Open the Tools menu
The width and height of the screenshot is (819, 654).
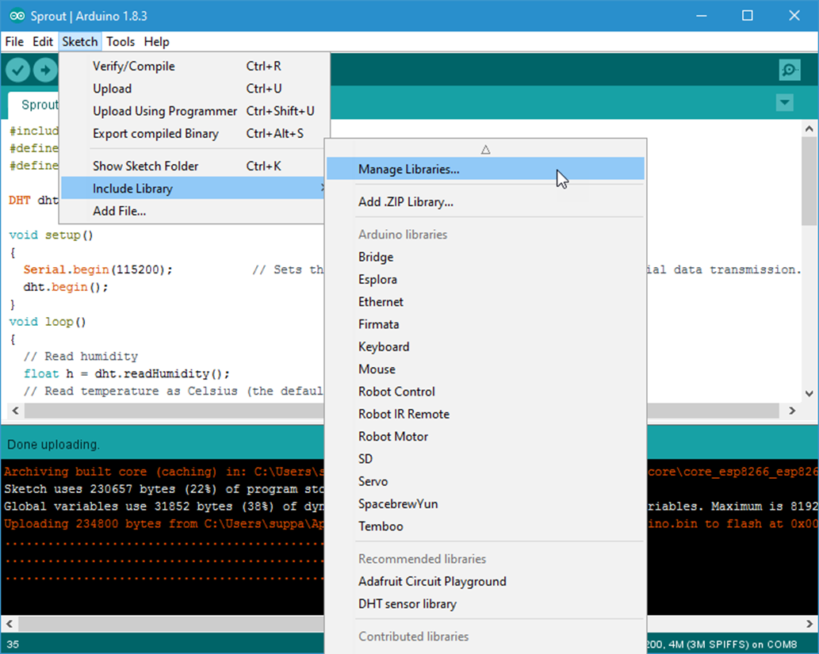coord(121,42)
